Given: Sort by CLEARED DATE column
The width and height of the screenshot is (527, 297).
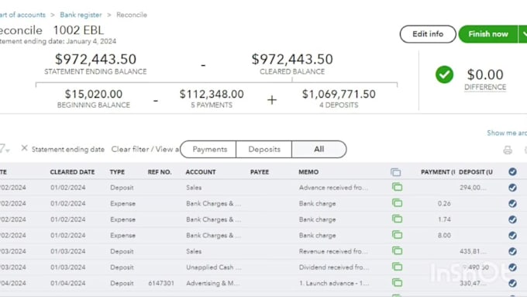Looking at the screenshot, I should 72,172.
